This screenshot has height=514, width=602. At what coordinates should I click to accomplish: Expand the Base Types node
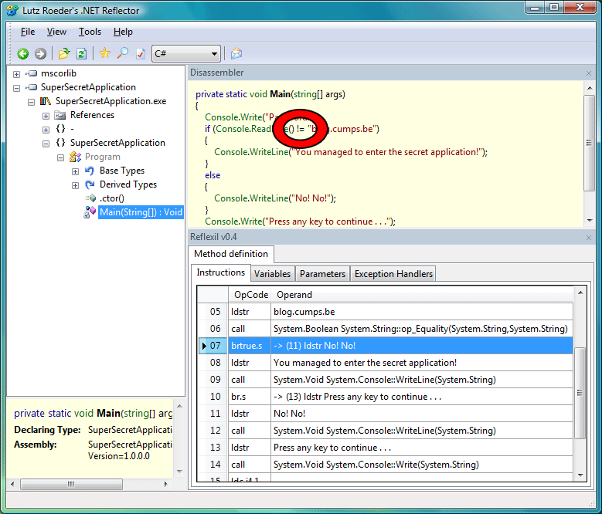tap(75, 171)
